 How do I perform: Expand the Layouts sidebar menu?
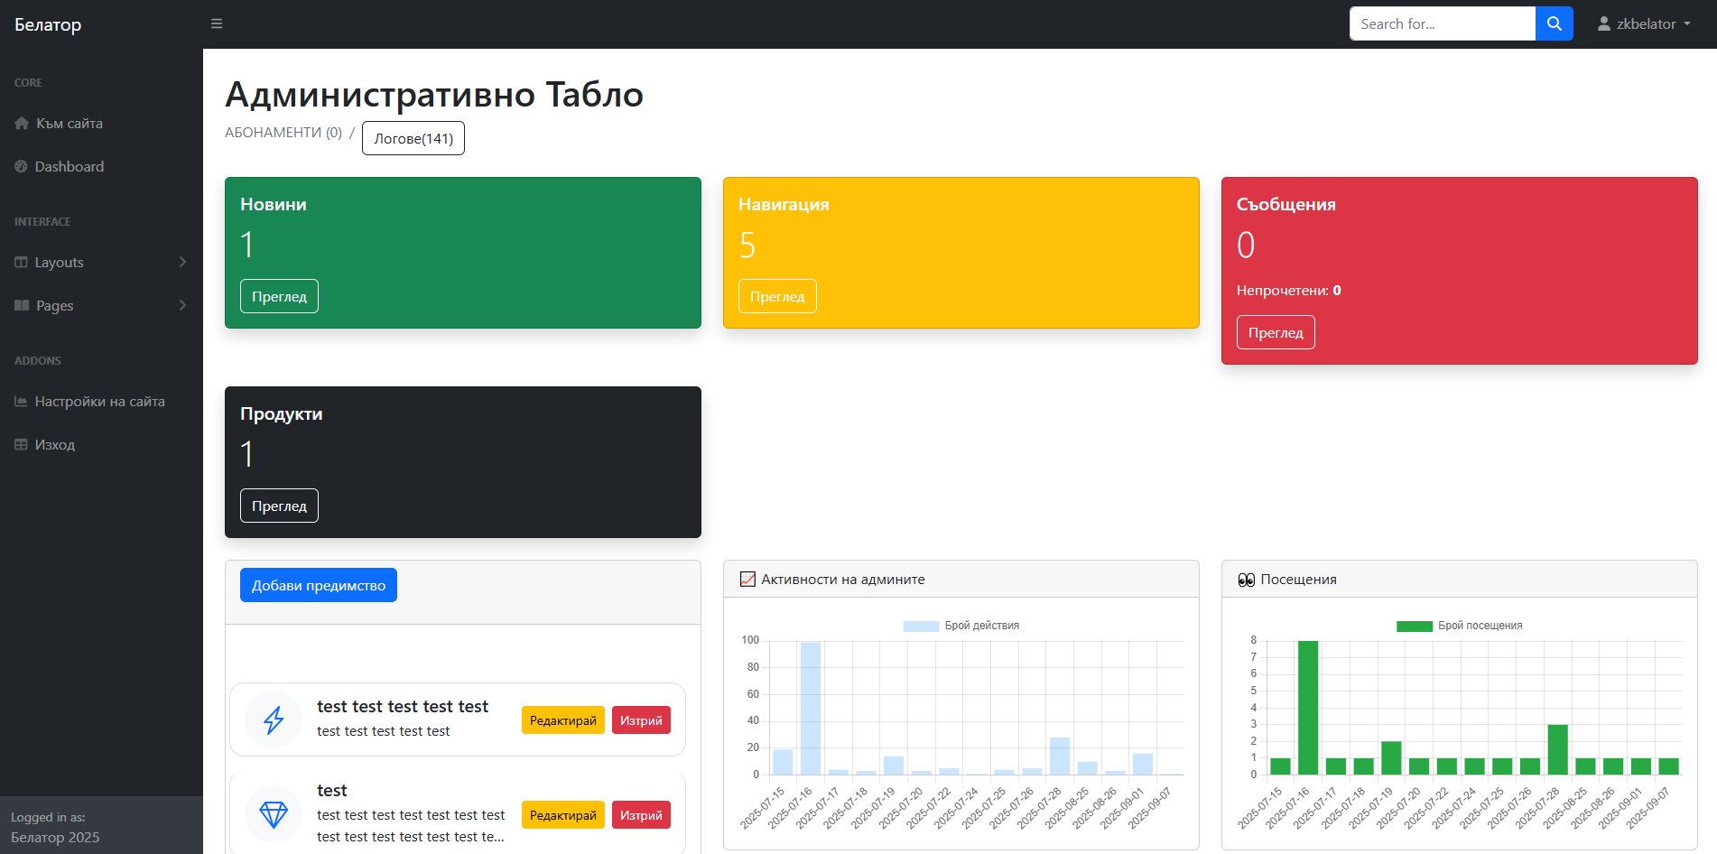click(x=101, y=263)
